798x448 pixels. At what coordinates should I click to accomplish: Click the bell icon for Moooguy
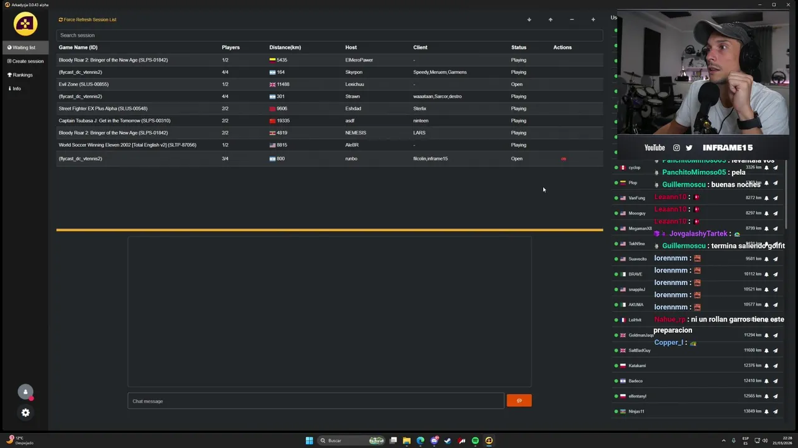pos(766,213)
